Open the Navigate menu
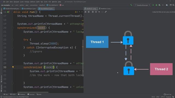The width and height of the screenshot is (175, 98). coord(16,2)
